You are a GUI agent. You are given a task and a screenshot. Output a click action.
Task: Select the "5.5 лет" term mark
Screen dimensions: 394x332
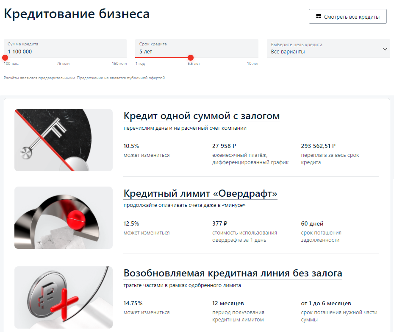[x=194, y=64]
